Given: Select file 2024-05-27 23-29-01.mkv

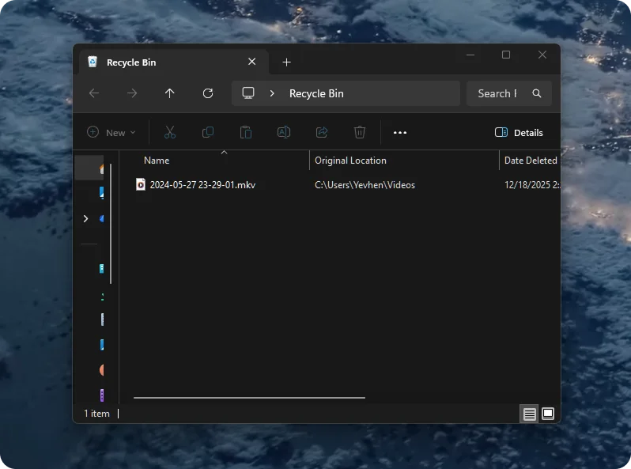Looking at the screenshot, I should coord(202,185).
